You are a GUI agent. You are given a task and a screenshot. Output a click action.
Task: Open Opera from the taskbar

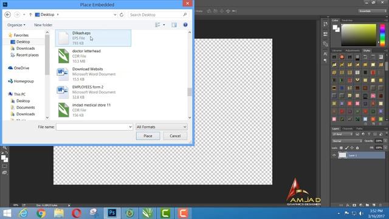(77, 213)
